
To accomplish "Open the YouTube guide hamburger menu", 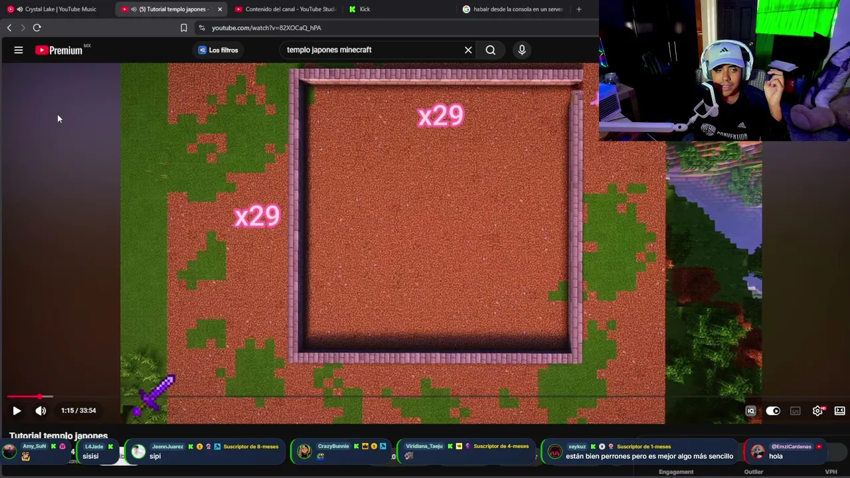I will (19, 50).
